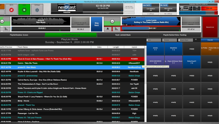Select Shaun Frank Where Do You Go row
This screenshot has height=124, width=219.
pyautogui.click(x=72, y=97)
